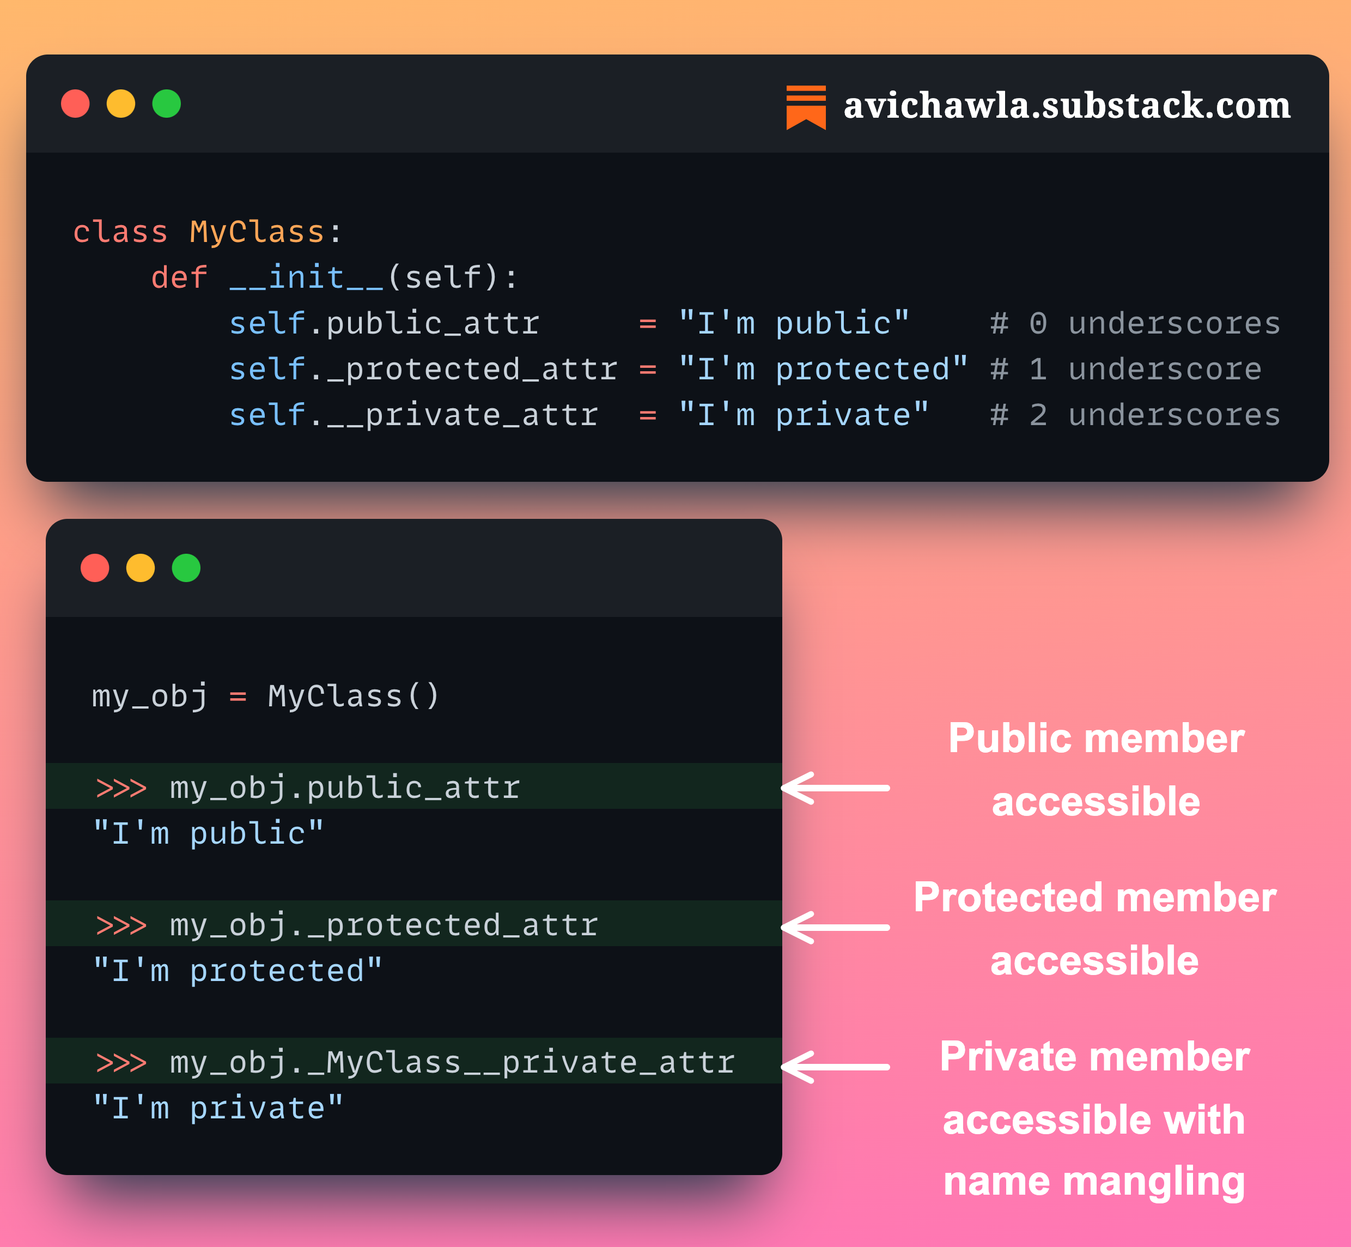The image size is (1351, 1247).
Task: Select the my_obj._MyClass__private_attr line
Action: pyautogui.click(x=452, y=1062)
